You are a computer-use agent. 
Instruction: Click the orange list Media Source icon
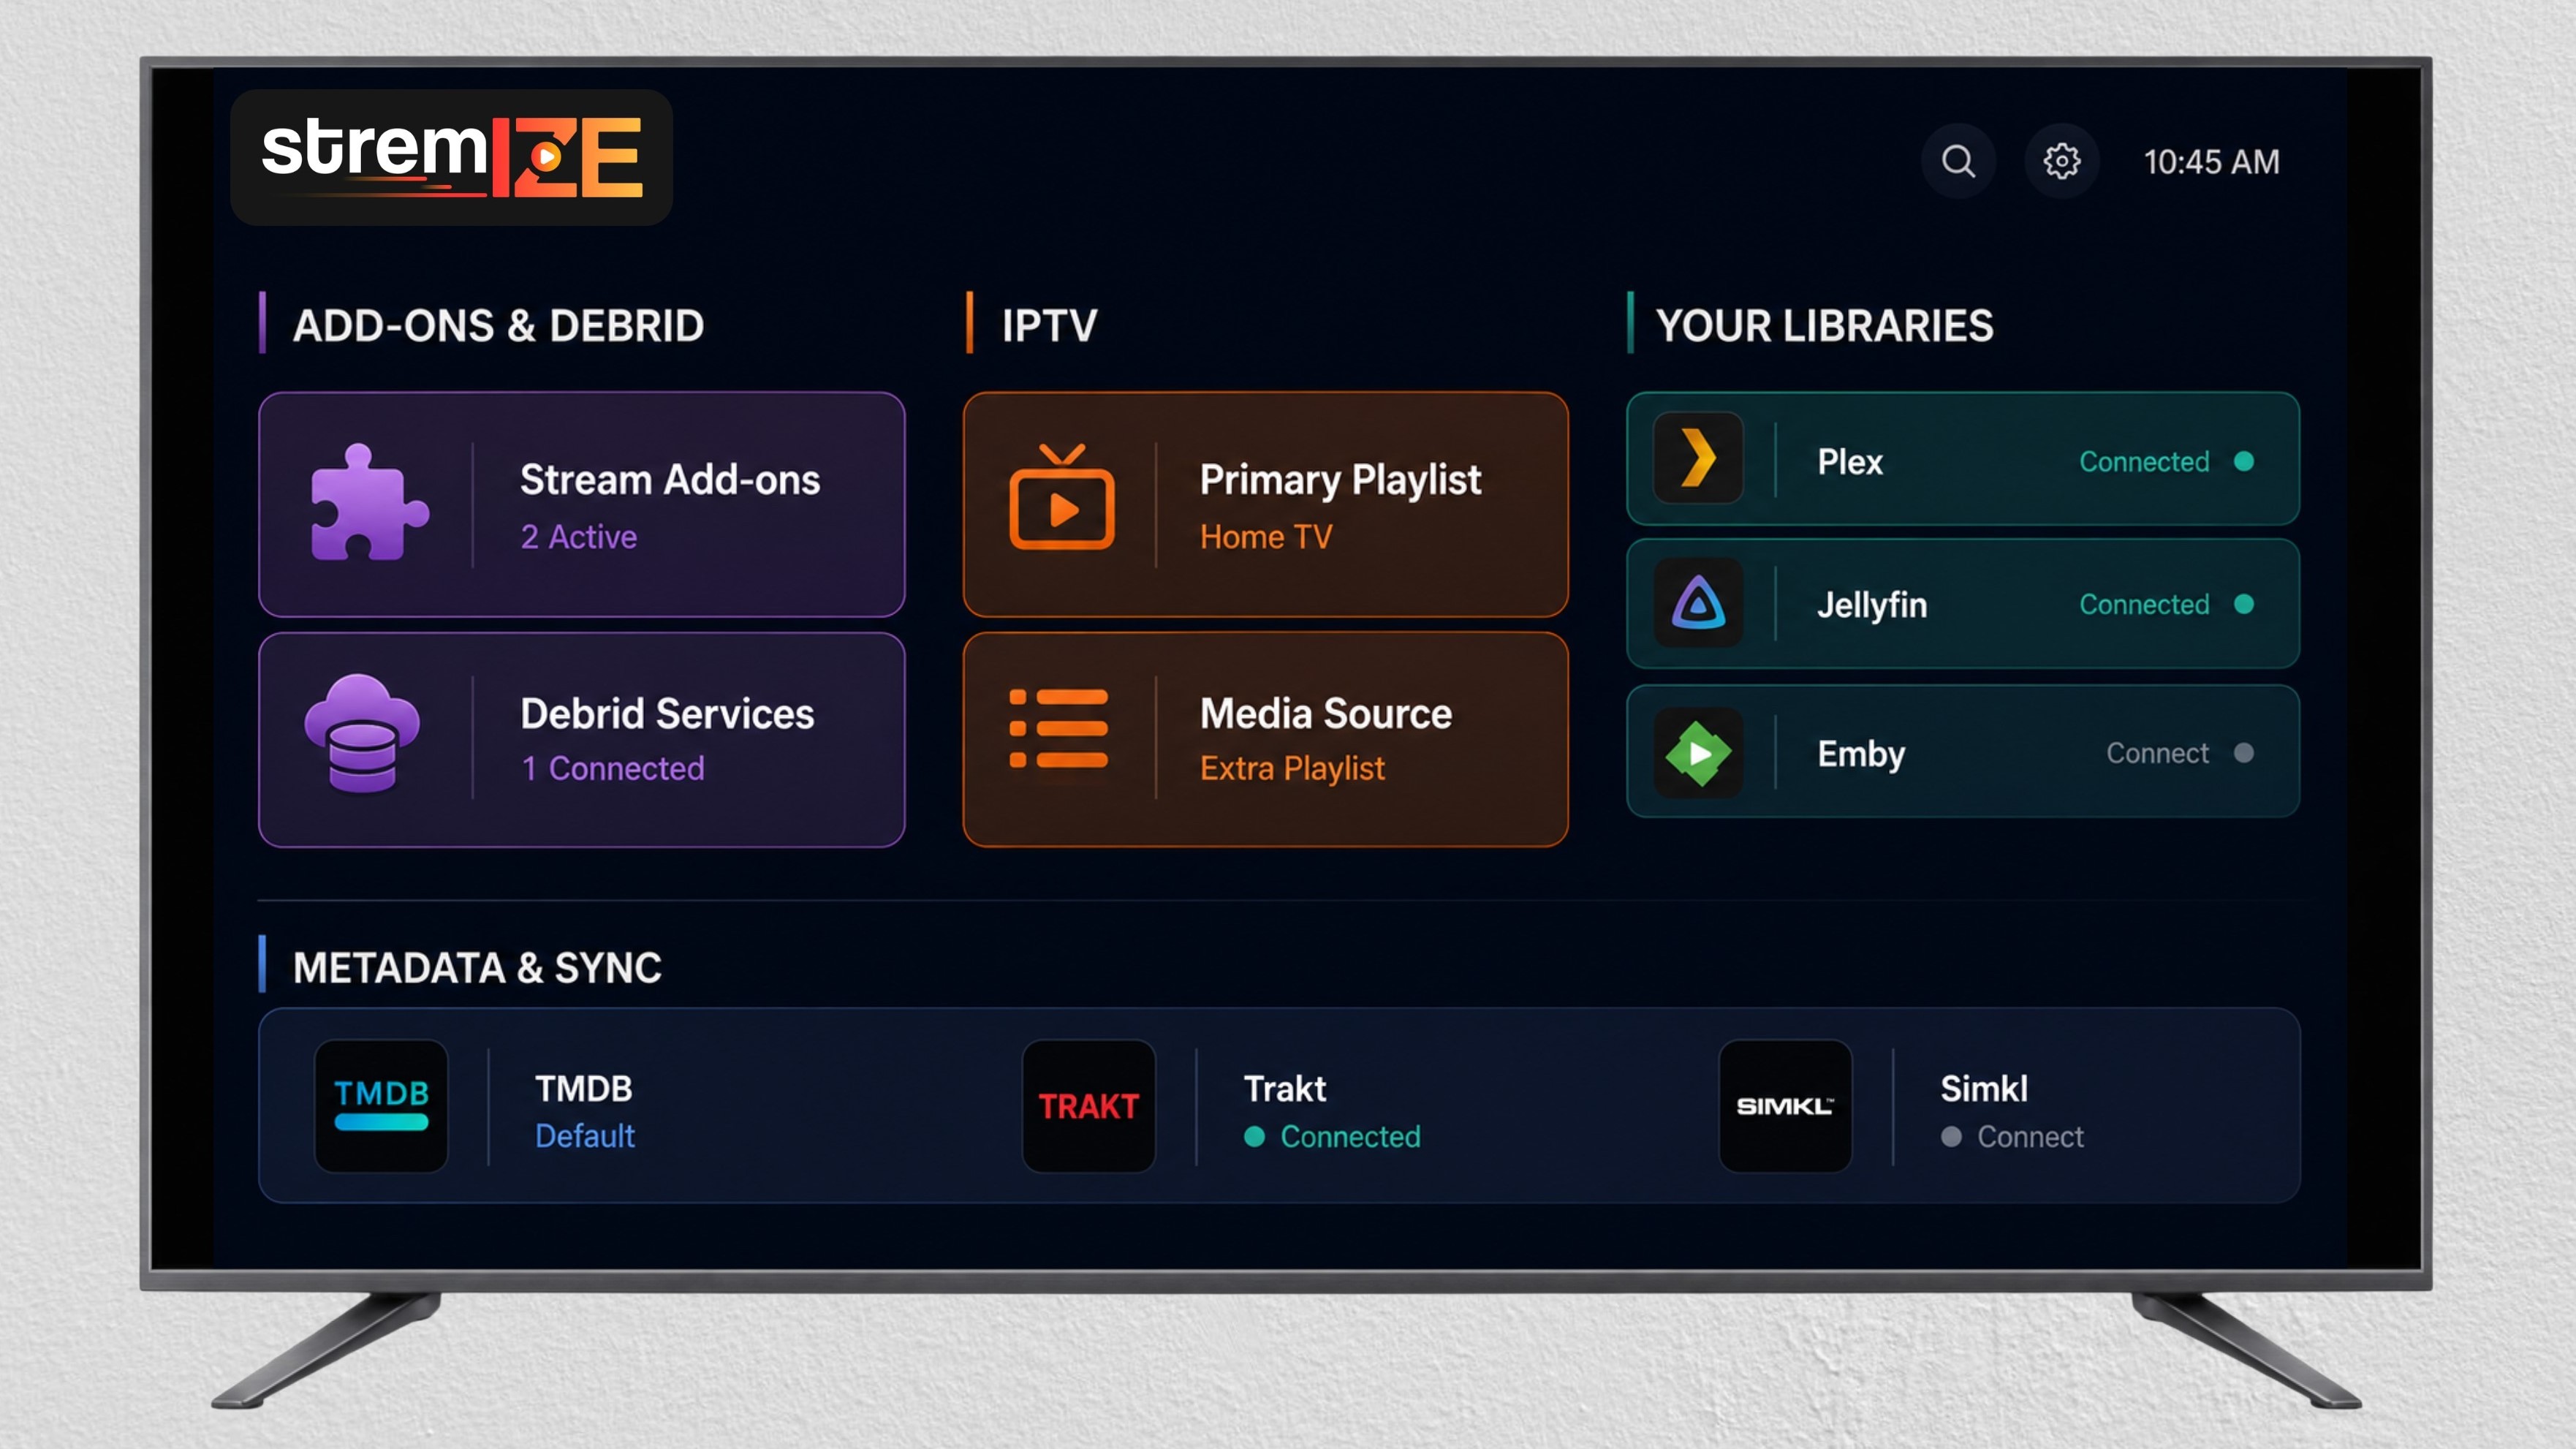1059,728
